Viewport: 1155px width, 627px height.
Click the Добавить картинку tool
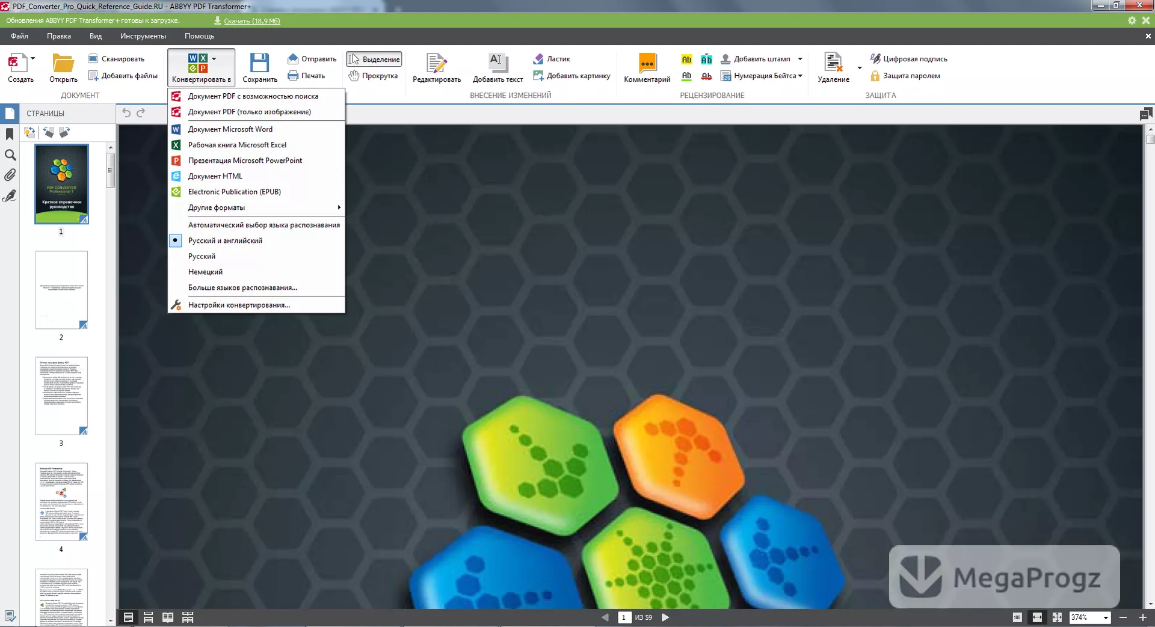click(x=571, y=76)
